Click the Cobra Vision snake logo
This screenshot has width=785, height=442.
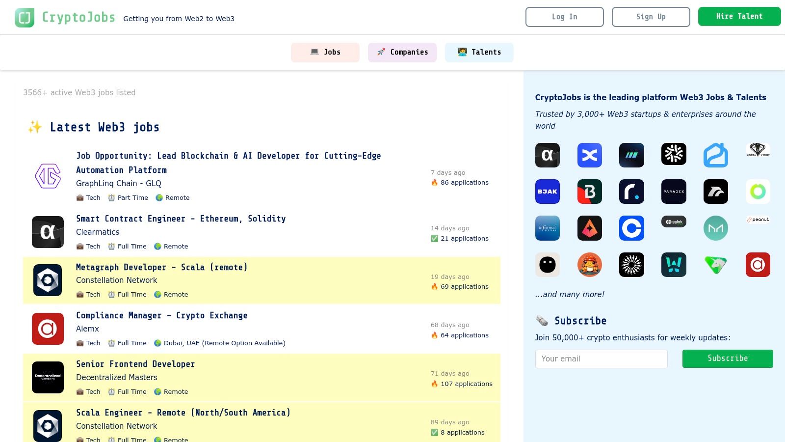[x=758, y=150]
